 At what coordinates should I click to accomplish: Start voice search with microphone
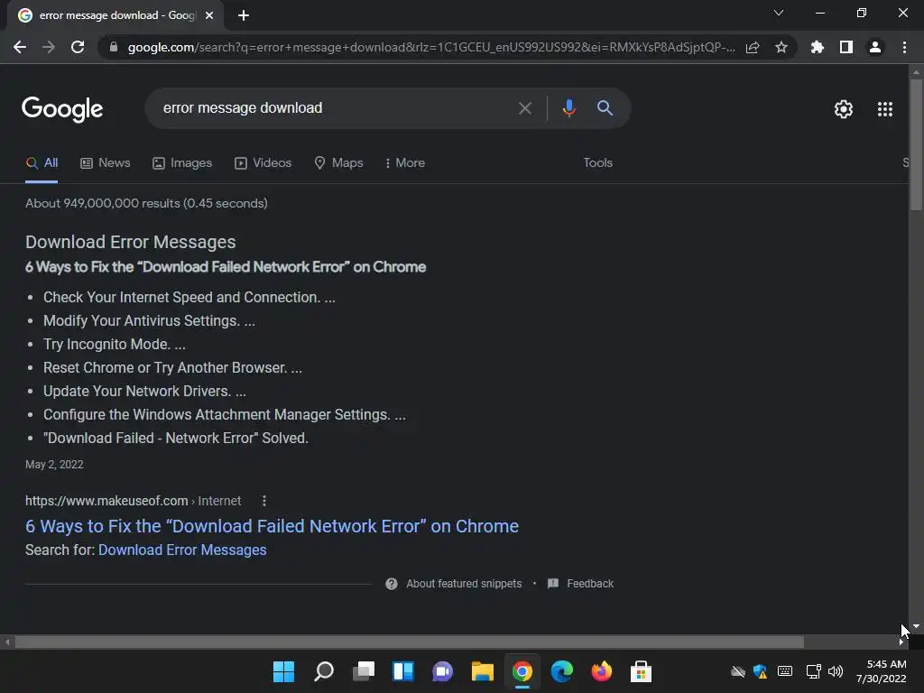point(568,108)
